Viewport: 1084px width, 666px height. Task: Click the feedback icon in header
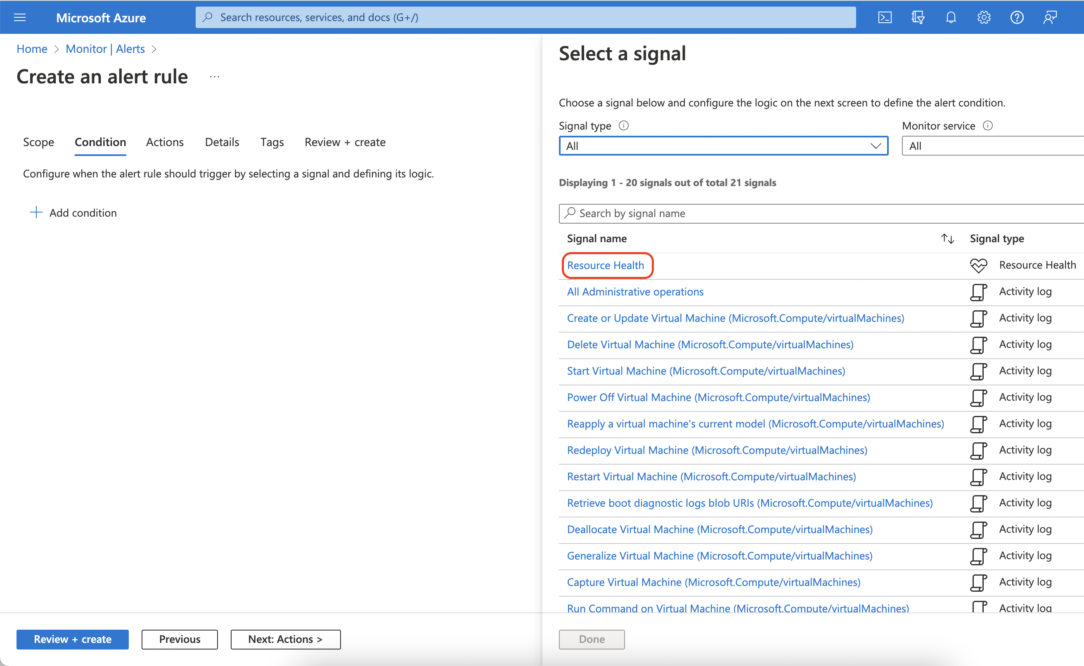pos(1050,17)
